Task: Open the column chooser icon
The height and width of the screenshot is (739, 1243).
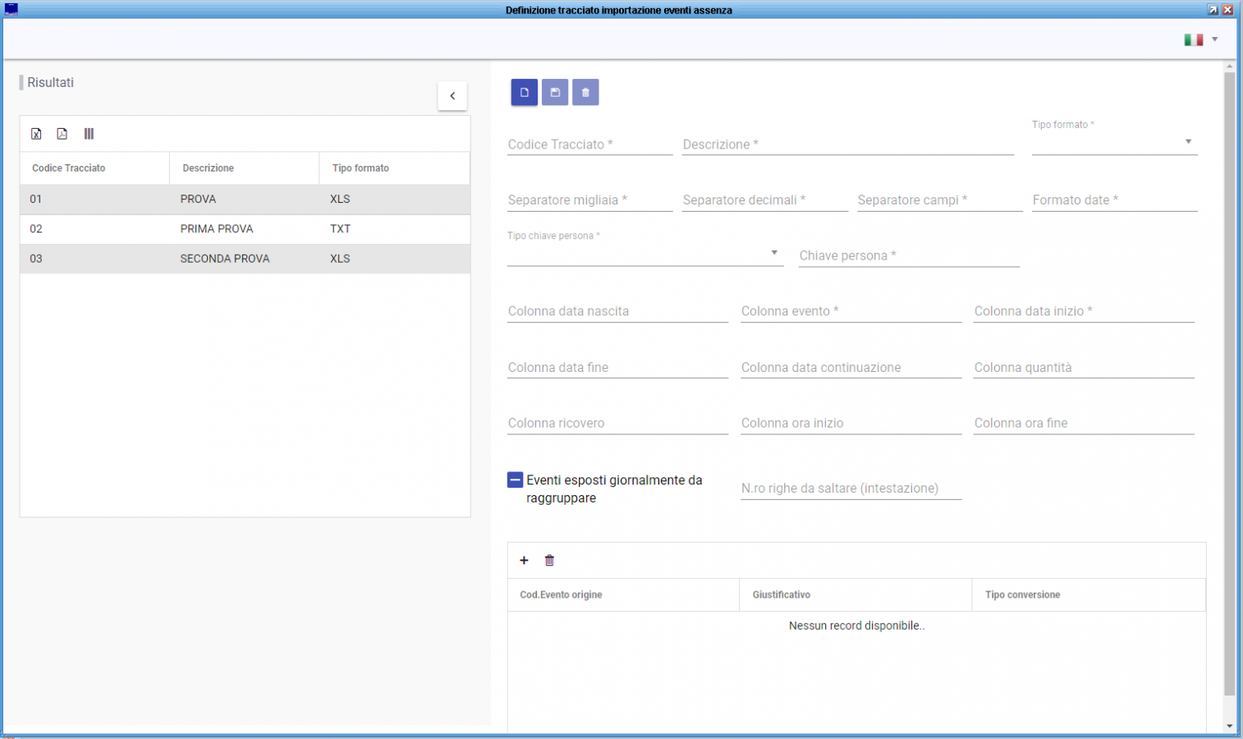Action: (89, 134)
